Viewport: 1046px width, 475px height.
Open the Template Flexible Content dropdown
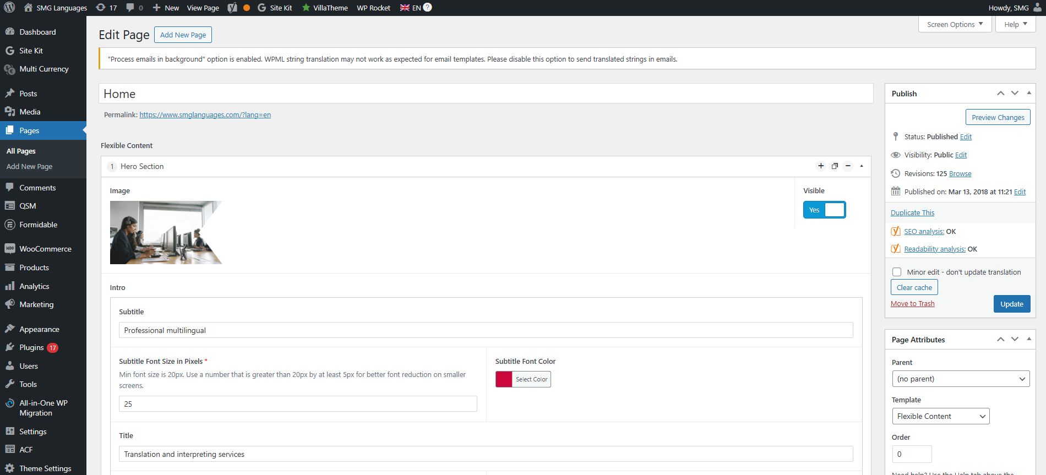[x=941, y=416]
